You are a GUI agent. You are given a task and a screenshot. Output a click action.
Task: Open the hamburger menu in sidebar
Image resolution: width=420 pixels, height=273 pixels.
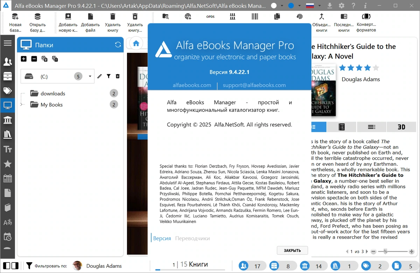pos(7,43)
